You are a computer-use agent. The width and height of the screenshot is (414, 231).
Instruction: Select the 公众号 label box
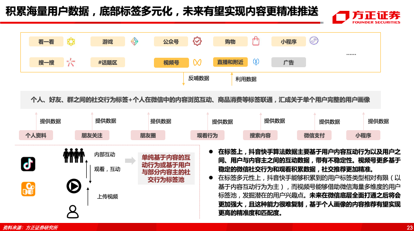pyautogui.click(x=171, y=42)
